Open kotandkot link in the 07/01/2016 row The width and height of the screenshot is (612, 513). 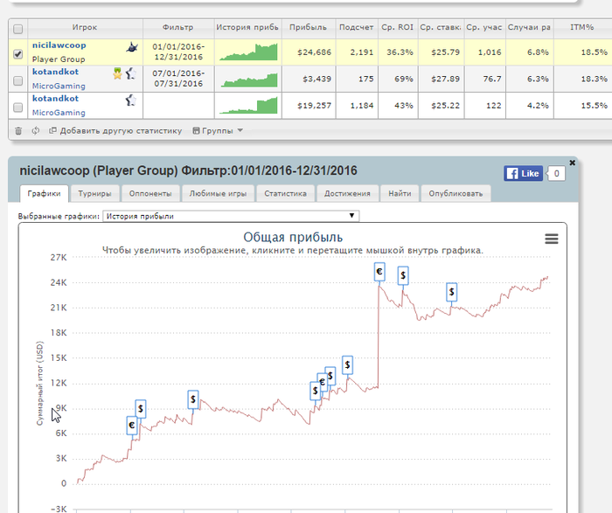click(x=55, y=72)
